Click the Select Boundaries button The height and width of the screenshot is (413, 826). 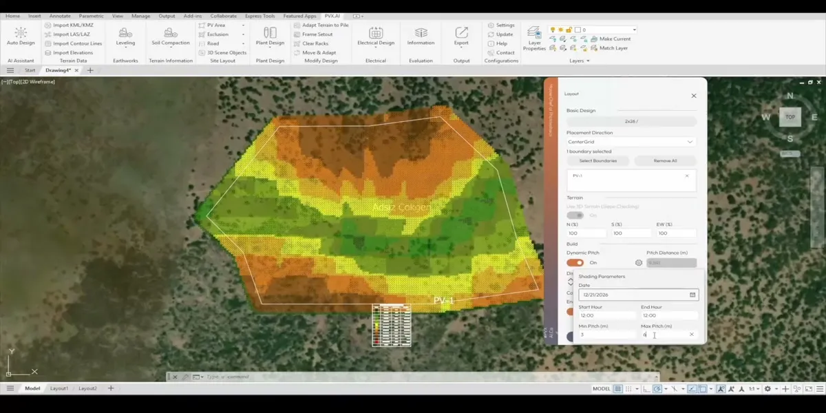(597, 161)
